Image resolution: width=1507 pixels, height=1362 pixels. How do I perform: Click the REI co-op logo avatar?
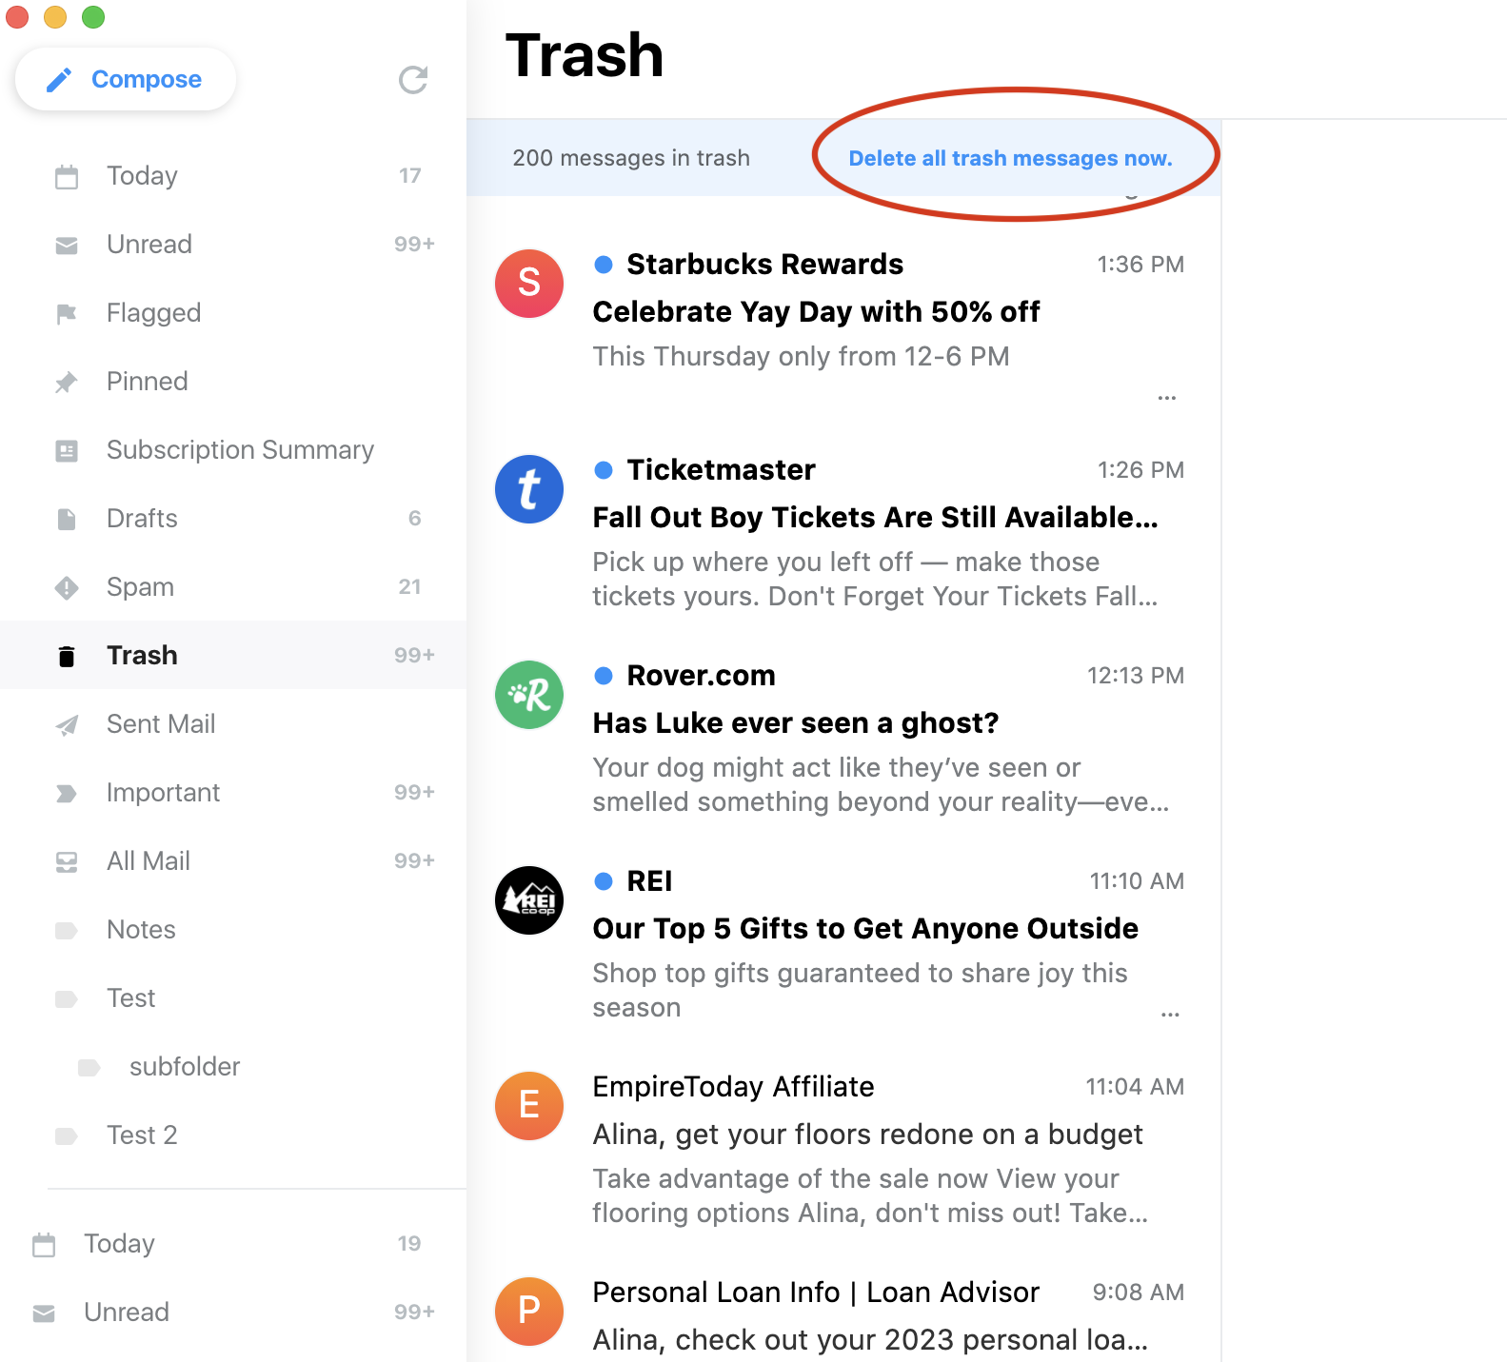(x=529, y=900)
